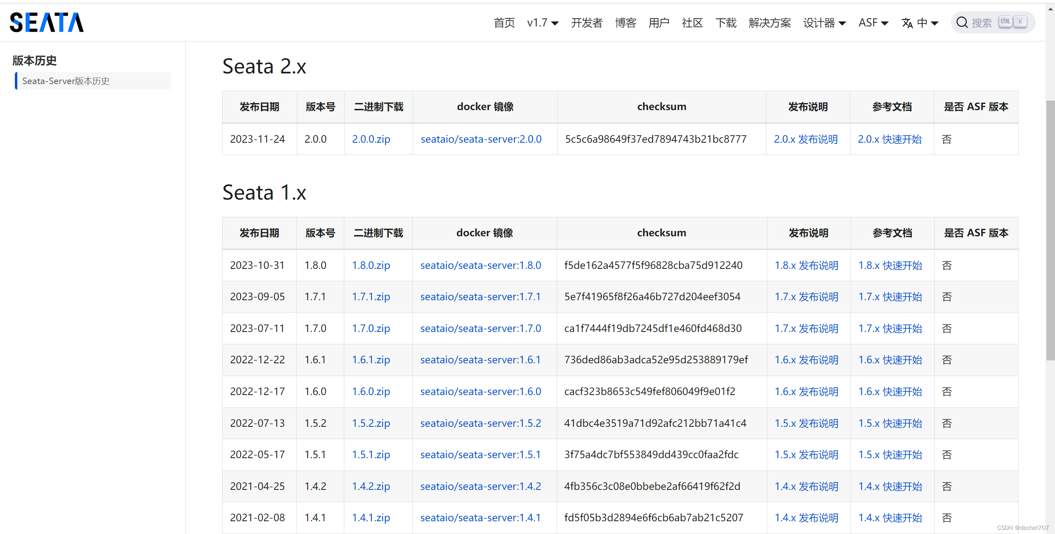Select Seata-Server版本历史 in the sidebar

(x=66, y=81)
